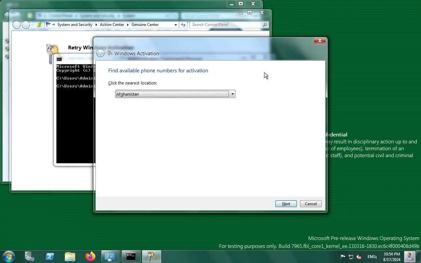Click the Back arrow in Windows Activation dialog
Viewport: 421px width, 263px height.
click(101, 53)
